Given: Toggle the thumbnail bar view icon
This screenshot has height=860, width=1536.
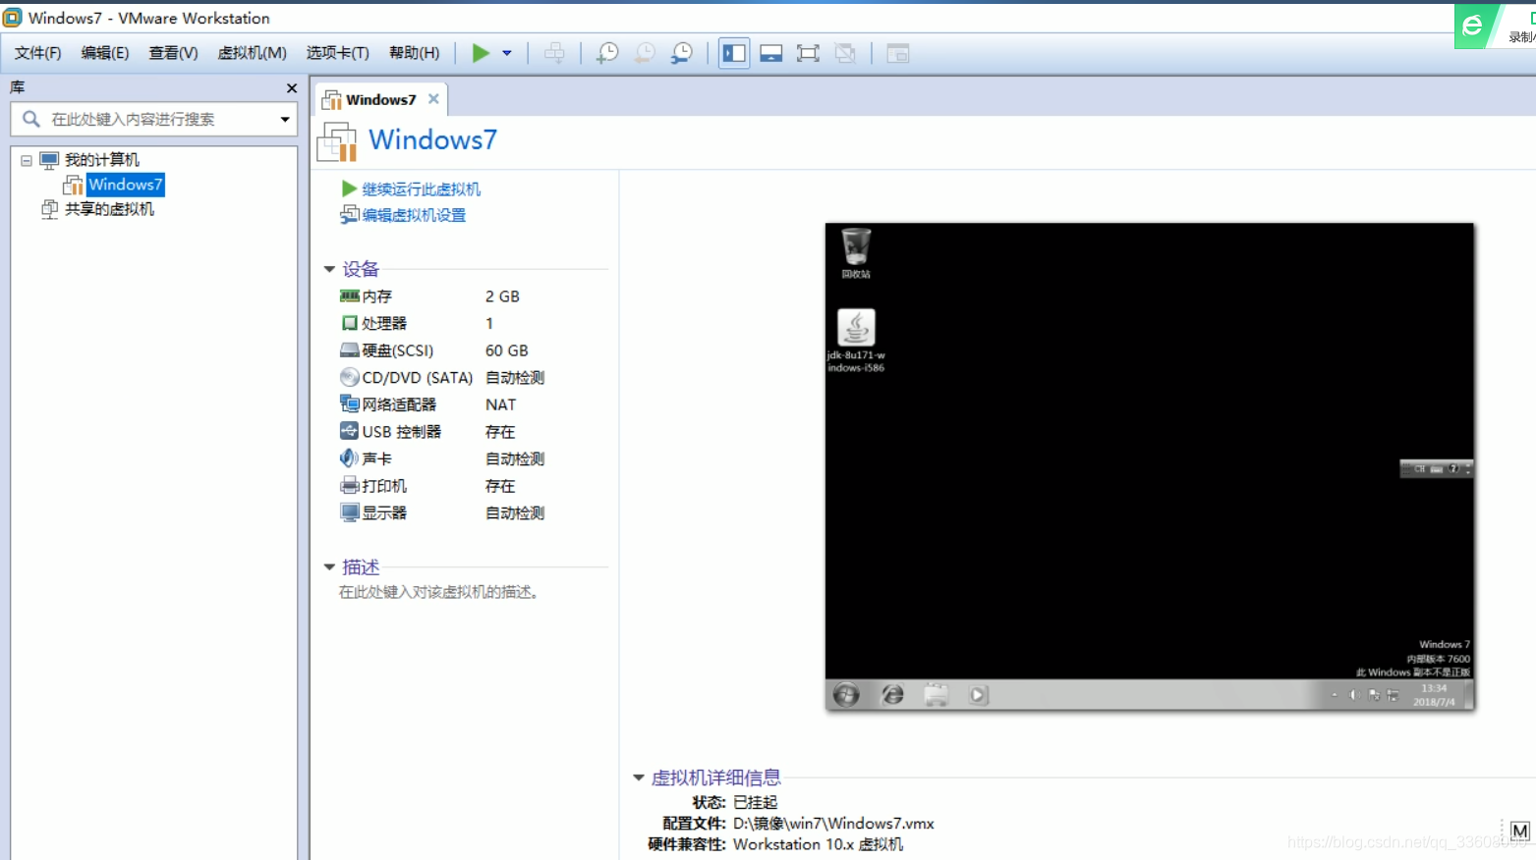Looking at the screenshot, I should [x=771, y=53].
